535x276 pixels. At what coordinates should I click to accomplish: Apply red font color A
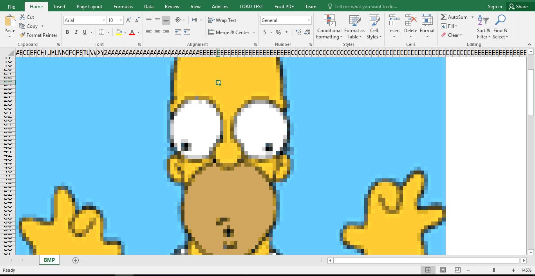tap(132, 32)
